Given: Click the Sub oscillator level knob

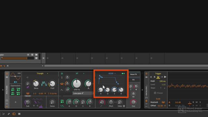Looking at the screenshot, I should point(28,102).
